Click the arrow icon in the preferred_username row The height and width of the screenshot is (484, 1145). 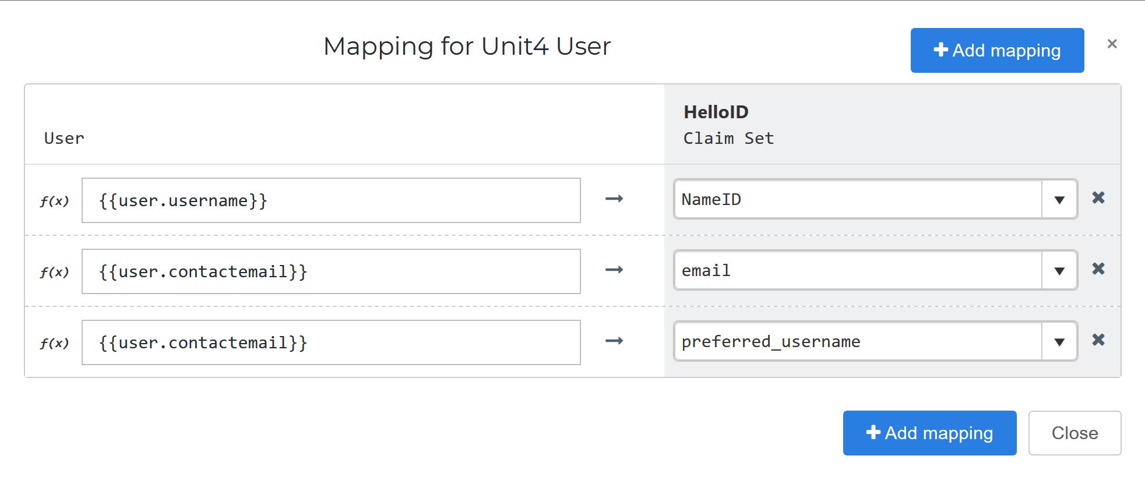[x=614, y=341]
